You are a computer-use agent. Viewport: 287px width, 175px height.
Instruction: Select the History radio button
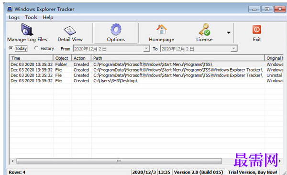36,48
